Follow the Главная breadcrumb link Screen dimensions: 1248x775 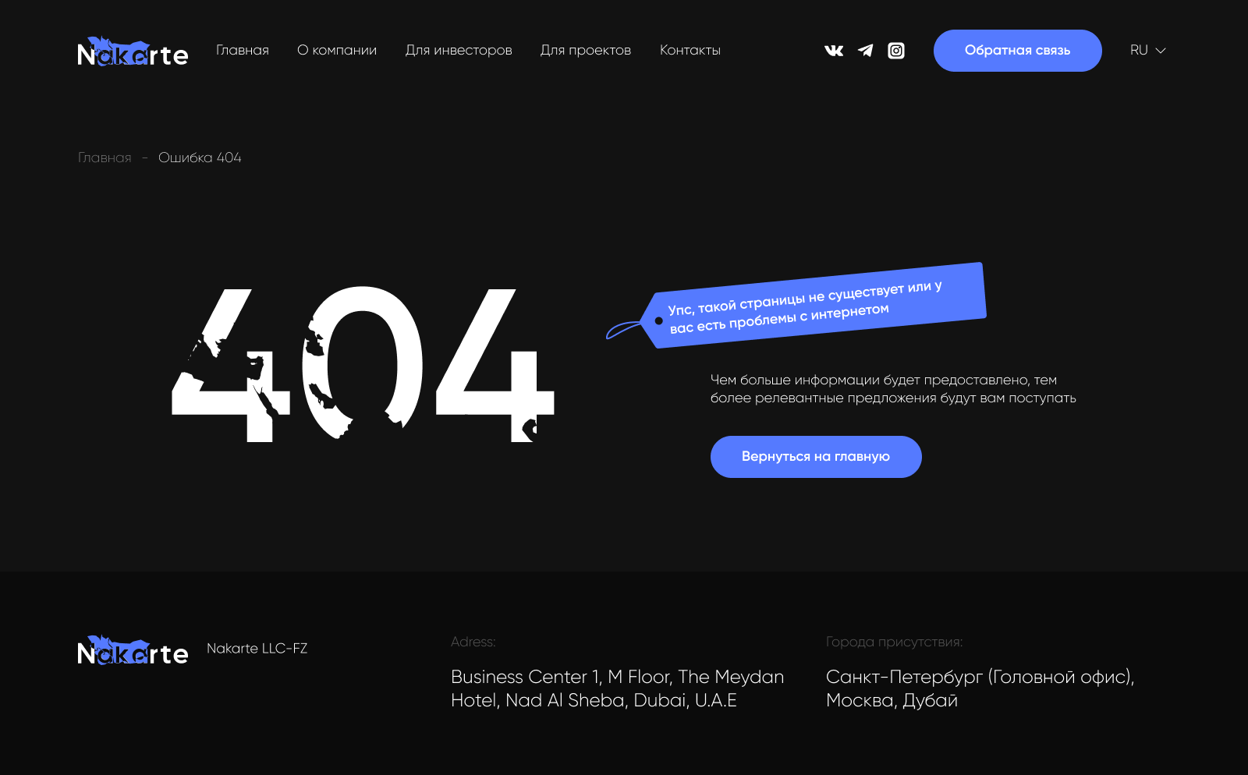pos(105,157)
